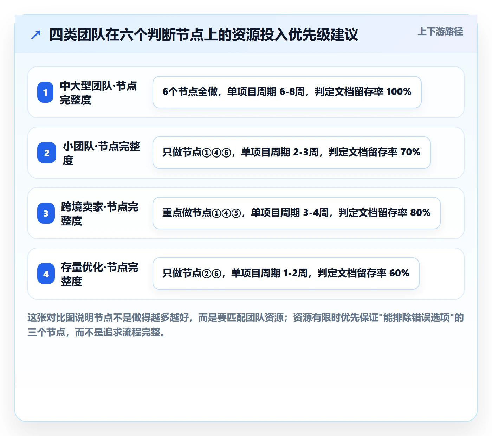The width and height of the screenshot is (492, 436).
Task: Select the 存量优化·节点完整度 row label
Action: click(x=100, y=274)
